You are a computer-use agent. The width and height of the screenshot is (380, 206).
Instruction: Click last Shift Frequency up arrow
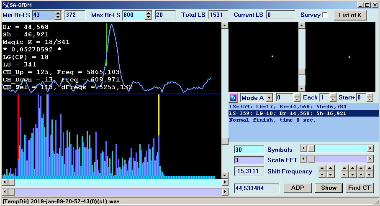pyautogui.click(x=370, y=168)
